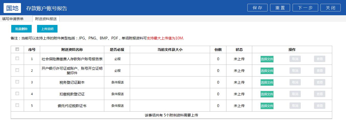Switch to 填写申请表单 tab

[13, 19]
